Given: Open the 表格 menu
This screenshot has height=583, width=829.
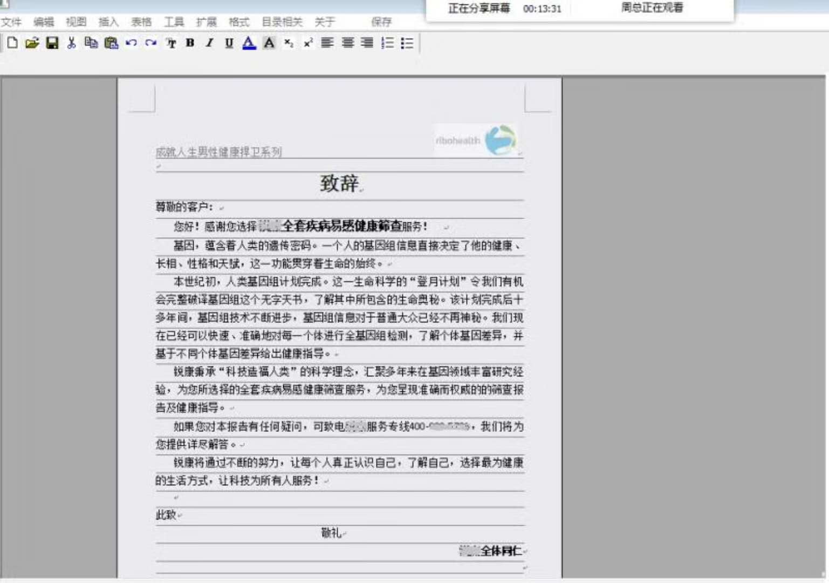Looking at the screenshot, I should click(x=141, y=22).
